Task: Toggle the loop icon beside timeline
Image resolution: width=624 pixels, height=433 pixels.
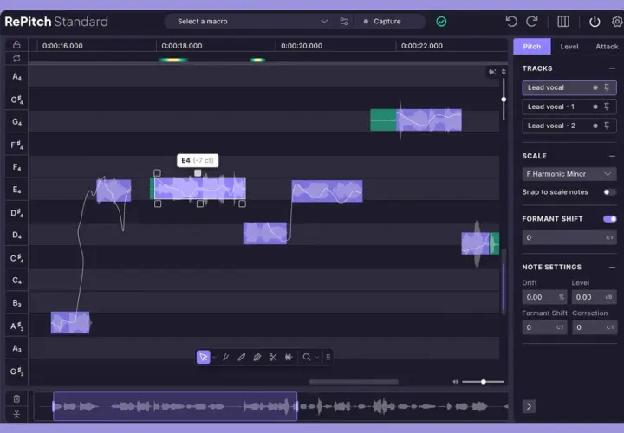Action: pos(16,58)
